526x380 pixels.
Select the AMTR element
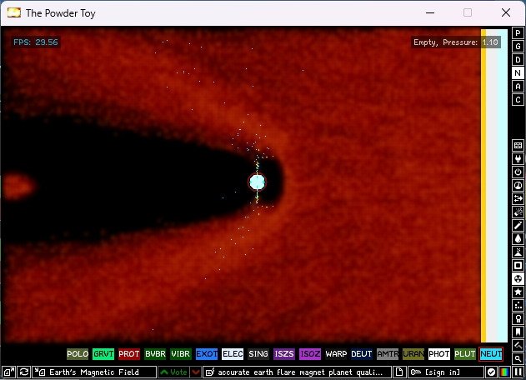pos(388,354)
